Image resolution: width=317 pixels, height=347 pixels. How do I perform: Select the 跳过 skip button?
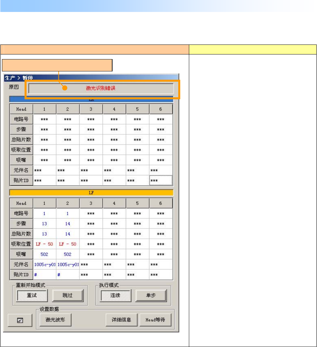(68, 296)
